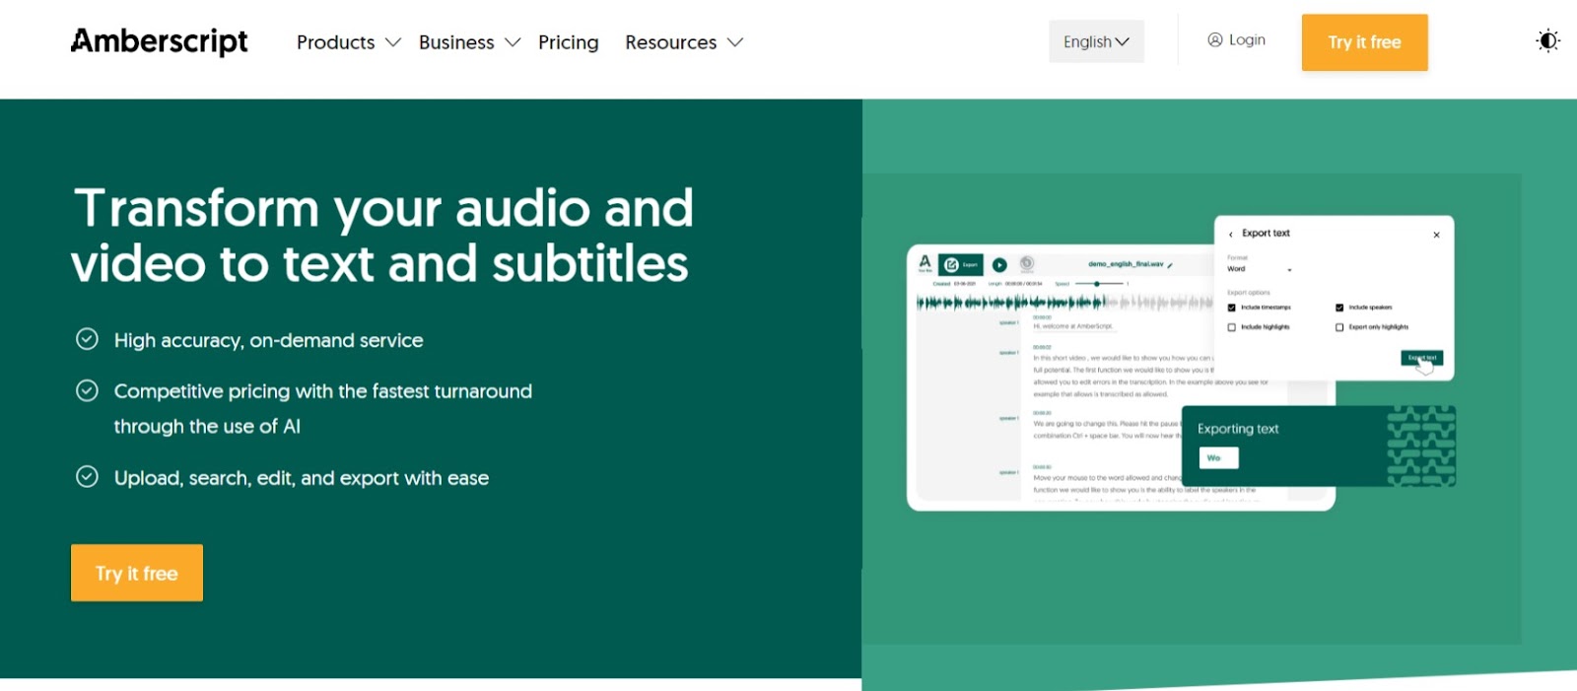This screenshot has width=1577, height=691.
Task: Click pencil icon next to demo_english_final.wav
Action: 1170,265
